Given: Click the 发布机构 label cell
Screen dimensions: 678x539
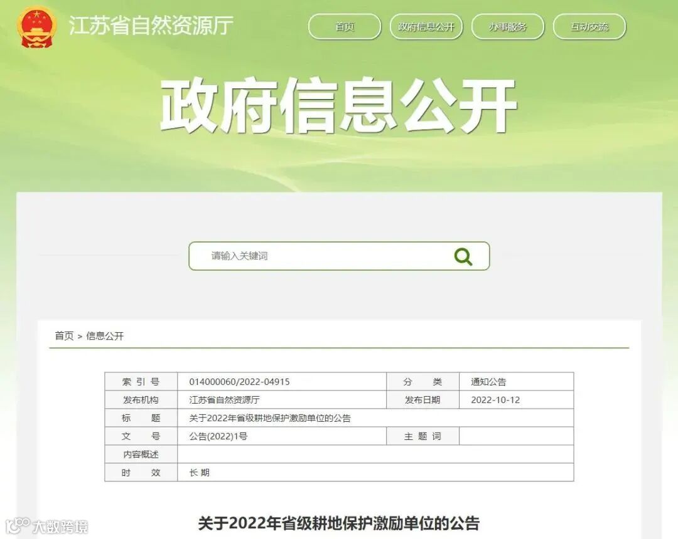Looking at the screenshot, I should 141,400.
